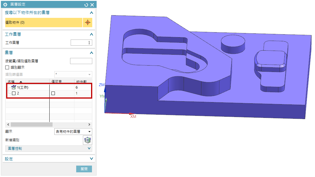Click the horizontal scrollbar left arrow
The height and width of the screenshot is (177, 315).
click(8, 124)
